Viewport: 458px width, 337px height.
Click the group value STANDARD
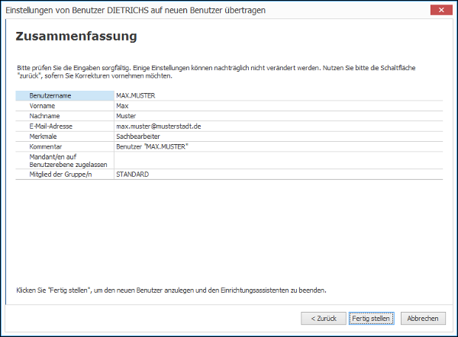(x=133, y=175)
